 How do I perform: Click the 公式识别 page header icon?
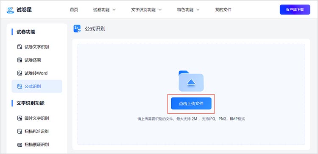tap(77, 28)
